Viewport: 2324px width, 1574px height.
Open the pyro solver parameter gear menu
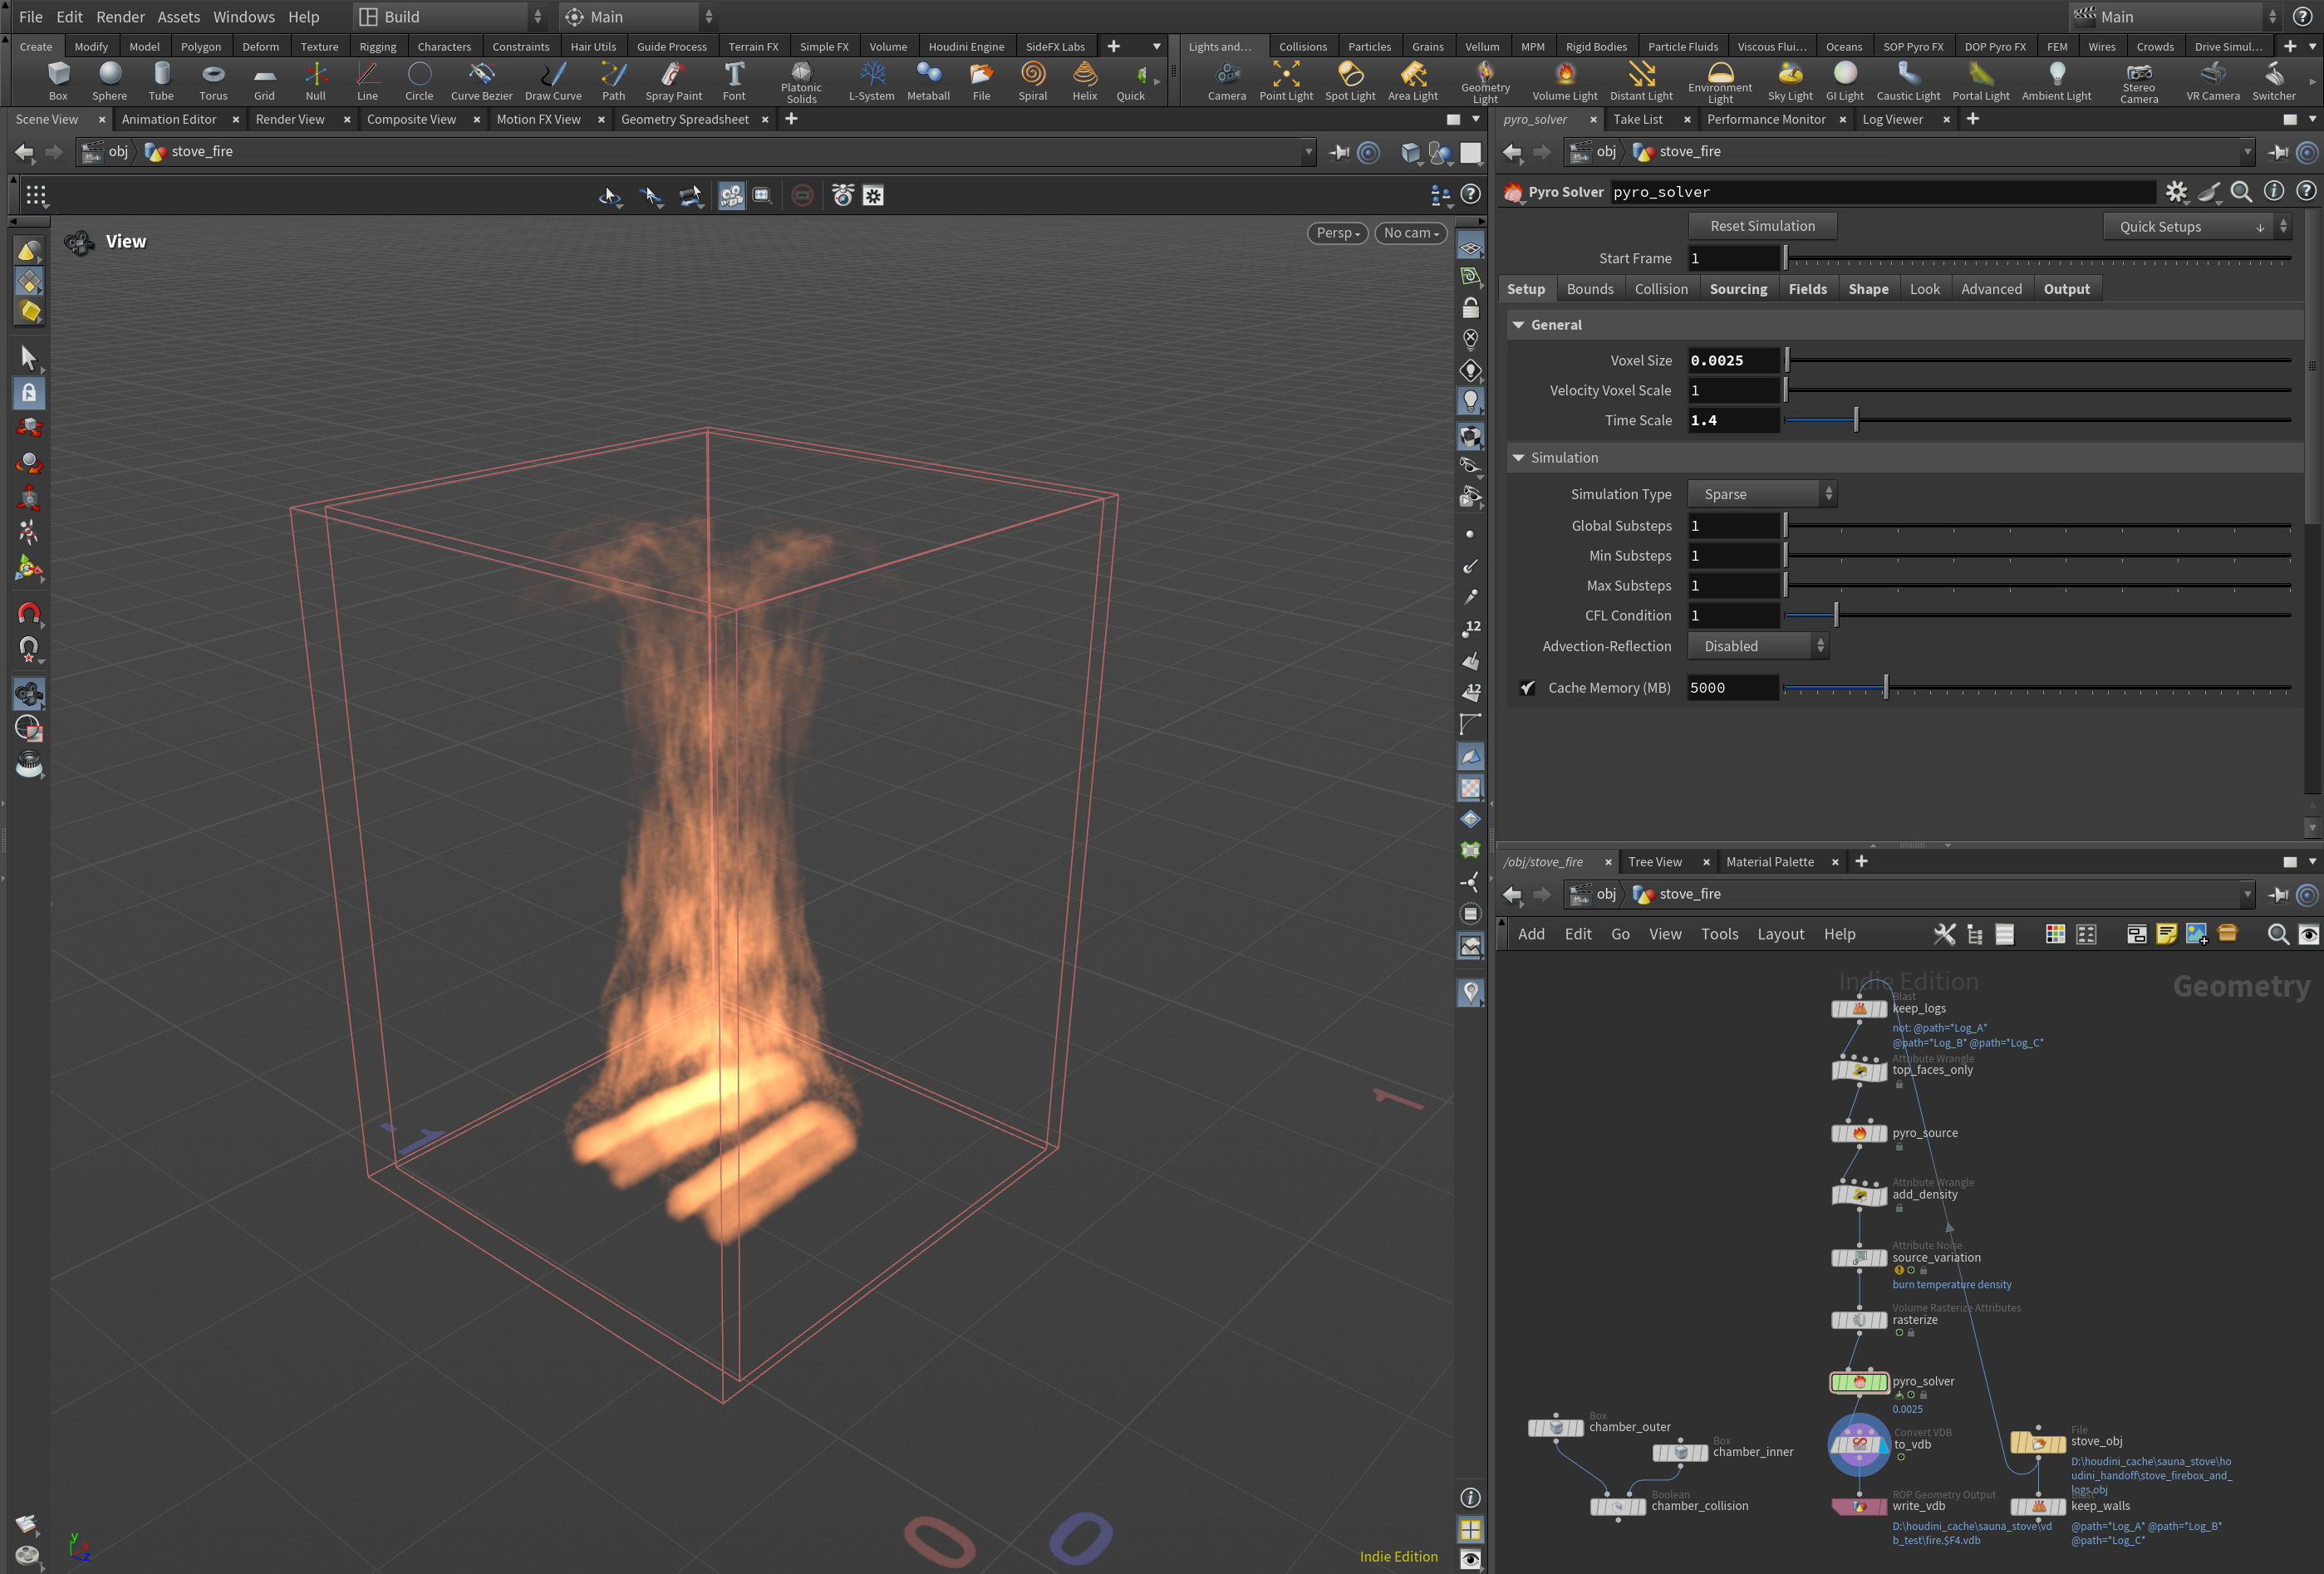(x=2176, y=192)
